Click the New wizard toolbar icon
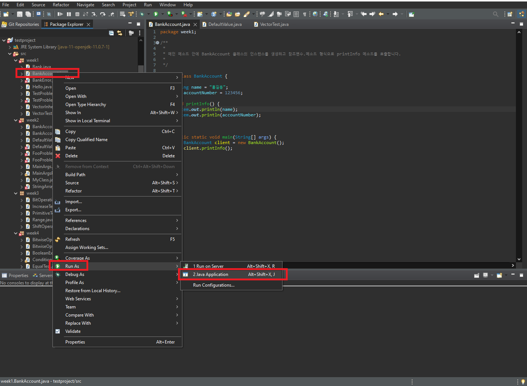Image resolution: width=527 pixels, height=386 pixels. 6,14
